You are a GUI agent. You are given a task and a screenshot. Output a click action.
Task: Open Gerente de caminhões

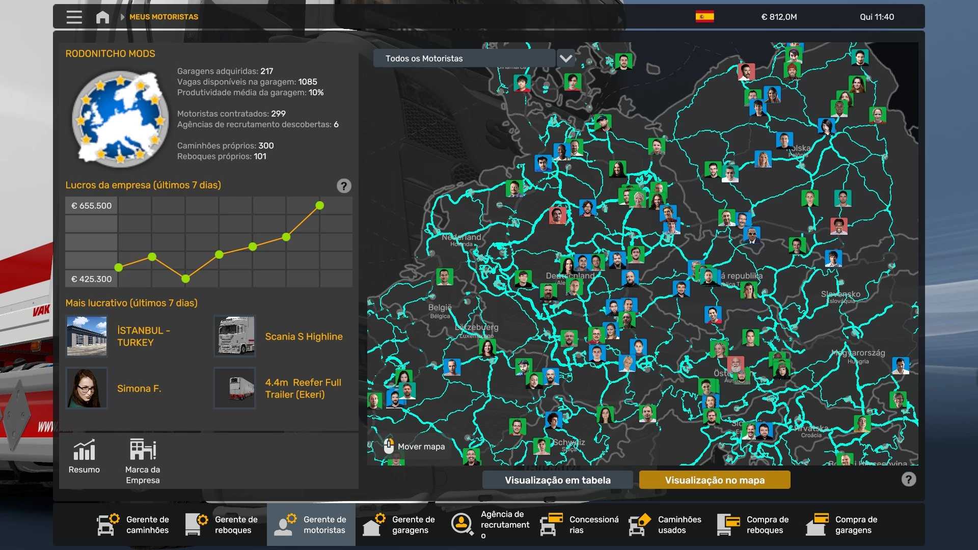click(134, 525)
